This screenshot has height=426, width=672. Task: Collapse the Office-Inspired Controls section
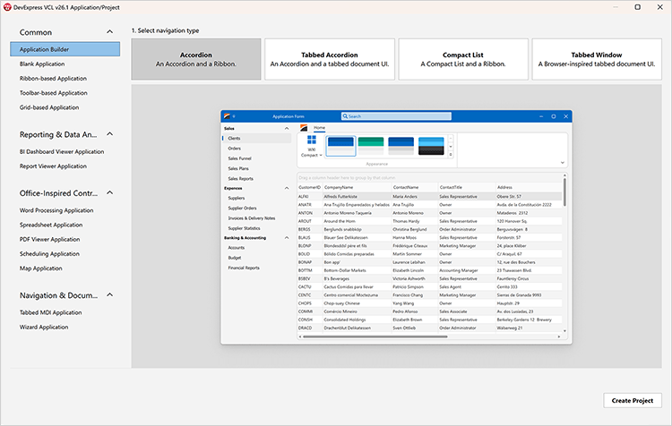pos(109,192)
